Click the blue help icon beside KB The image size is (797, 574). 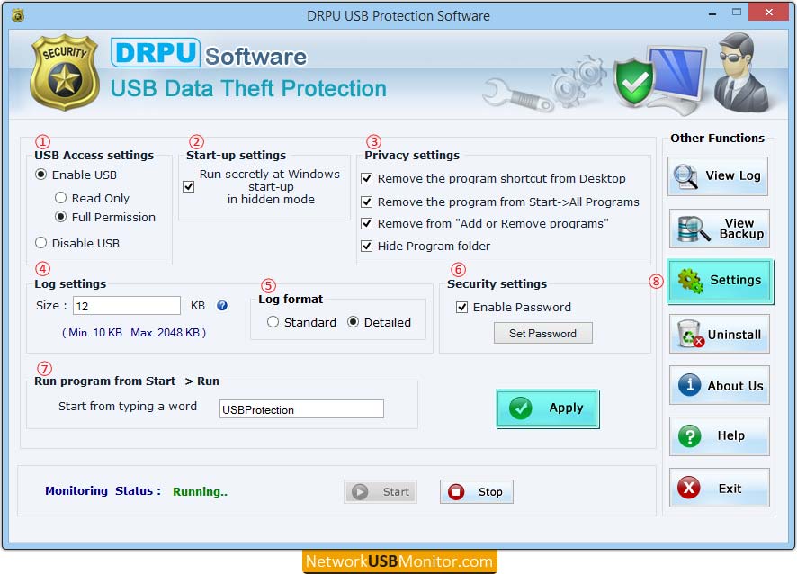point(222,306)
